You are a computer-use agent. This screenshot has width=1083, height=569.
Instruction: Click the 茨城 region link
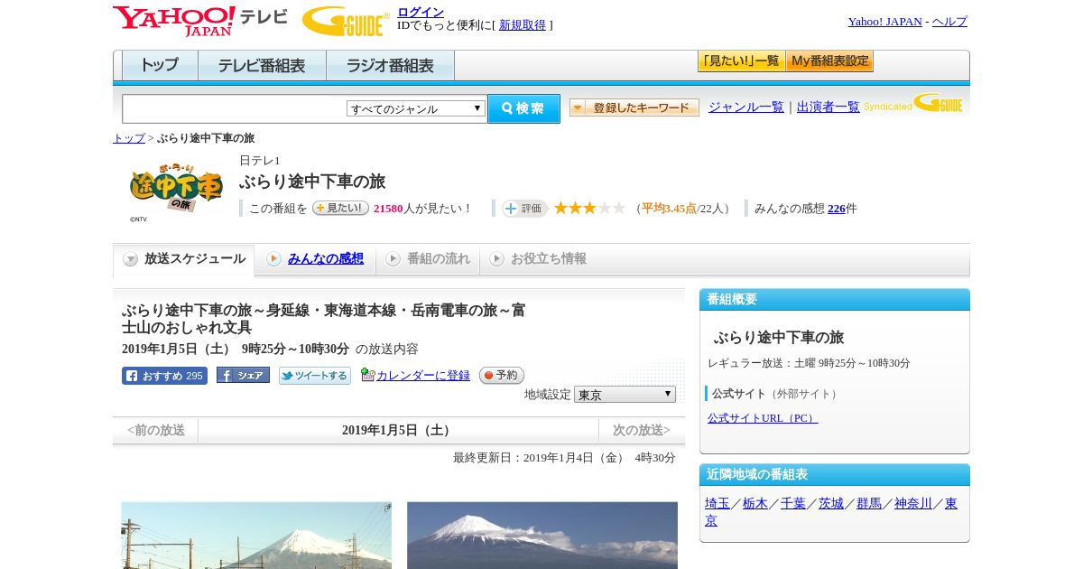(x=831, y=504)
